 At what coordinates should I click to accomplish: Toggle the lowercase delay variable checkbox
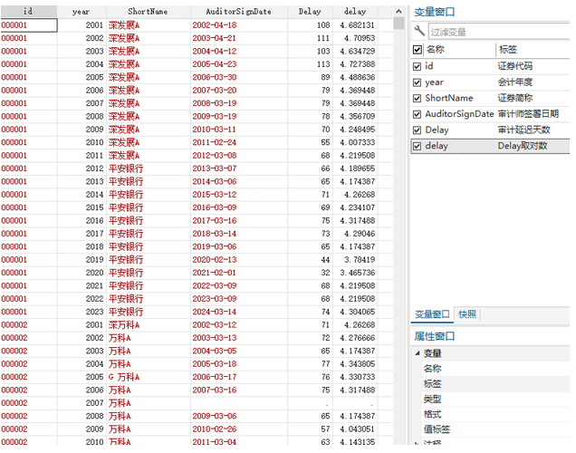[417, 146]
